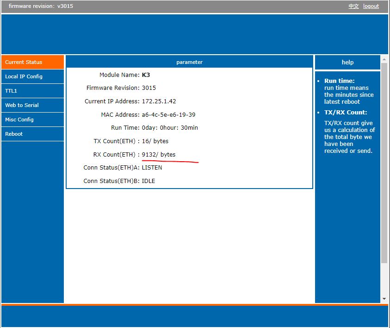Click the firmware revision v3015 header text
Screen dimensions: 390x328
point(41,6)
